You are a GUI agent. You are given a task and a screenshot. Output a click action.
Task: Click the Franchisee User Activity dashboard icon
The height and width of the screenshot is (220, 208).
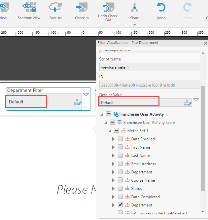click(116, 114)
